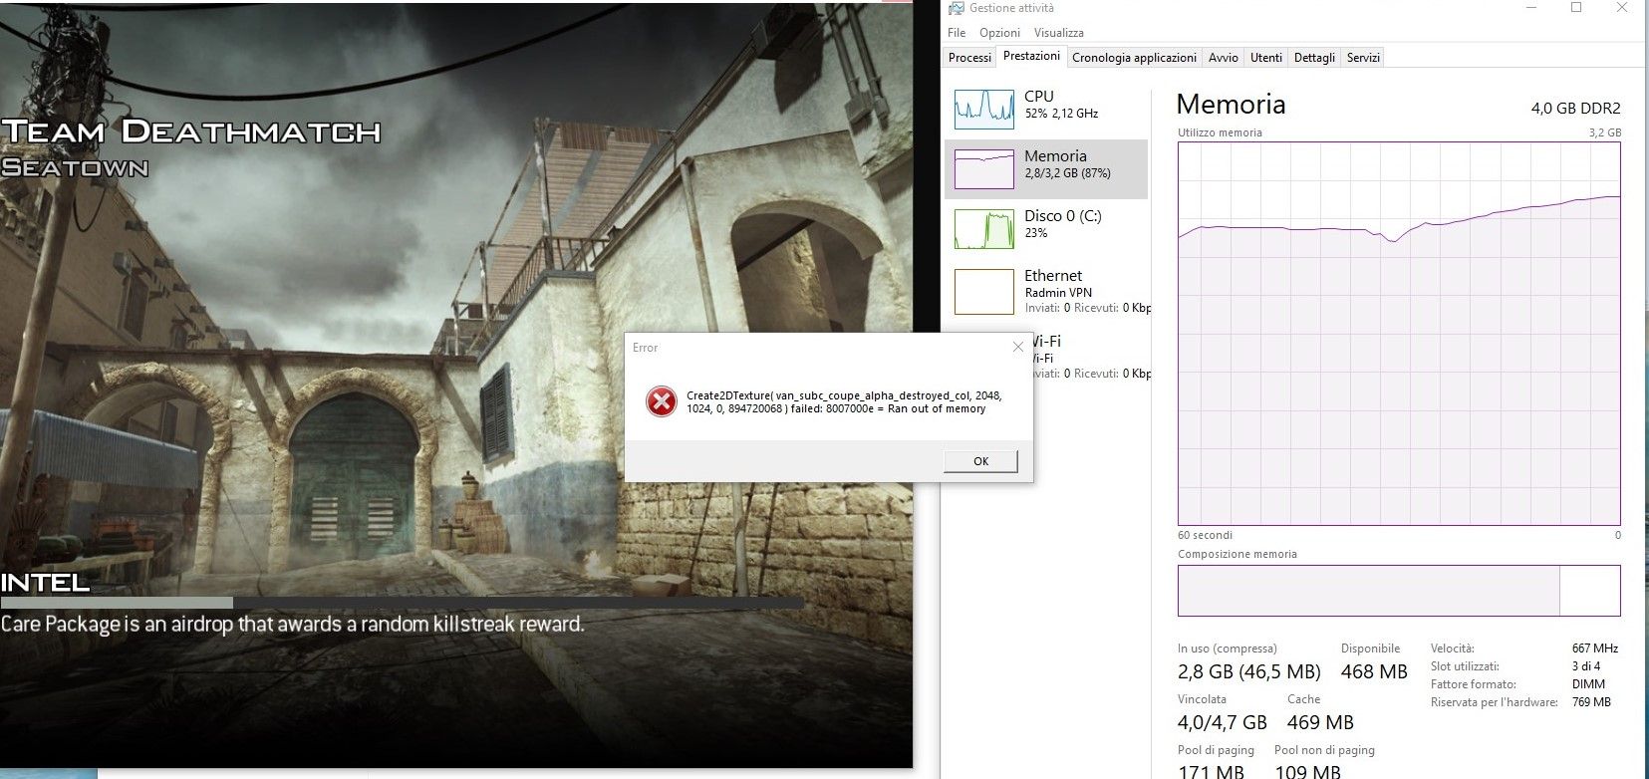The height and width of the screenshot is (779, 1649).
Task: Click the Disco '23%' reading
Action: click(x=1035, y=233)
